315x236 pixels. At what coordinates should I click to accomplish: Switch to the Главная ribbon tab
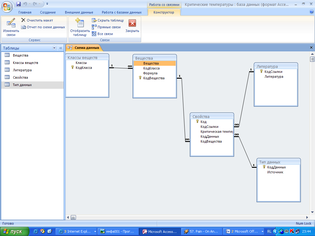point(25,12)
